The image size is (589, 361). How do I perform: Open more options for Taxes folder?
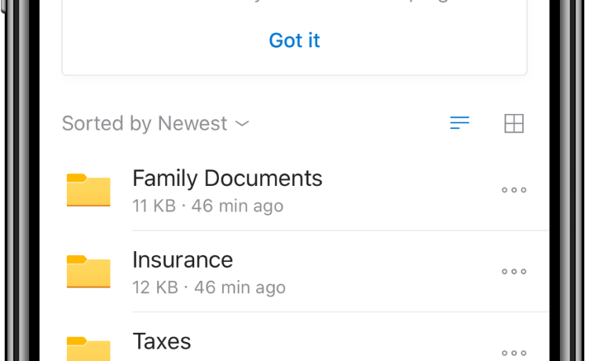pos(514,353)
